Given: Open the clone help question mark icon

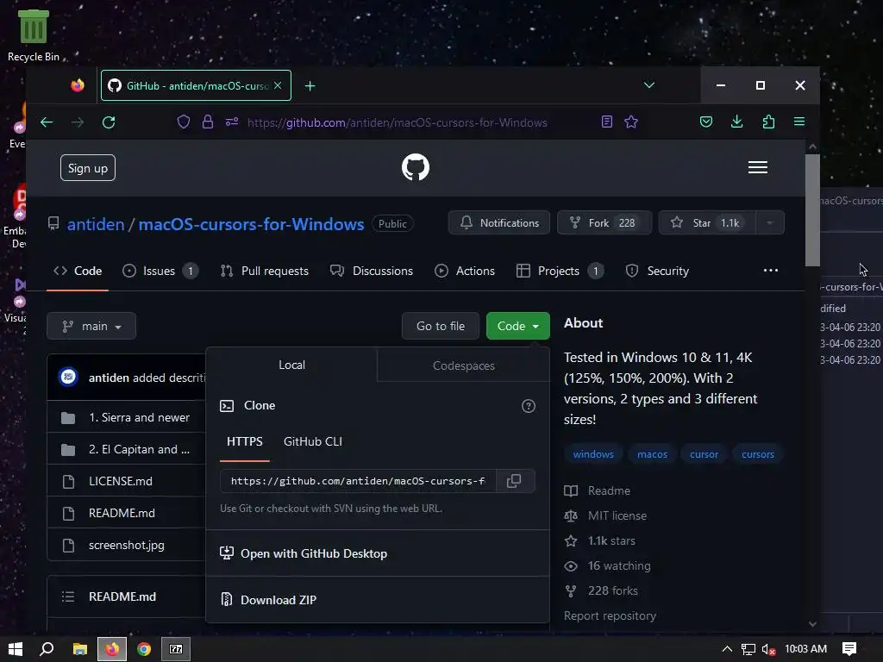Looking at the screenshot, I should click(x=529, y=406).
